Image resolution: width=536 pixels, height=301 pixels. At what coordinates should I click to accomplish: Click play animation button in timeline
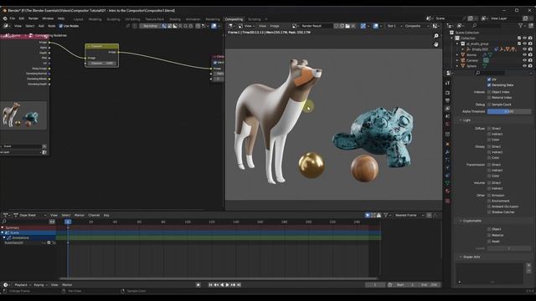click(x=227, y=284)
